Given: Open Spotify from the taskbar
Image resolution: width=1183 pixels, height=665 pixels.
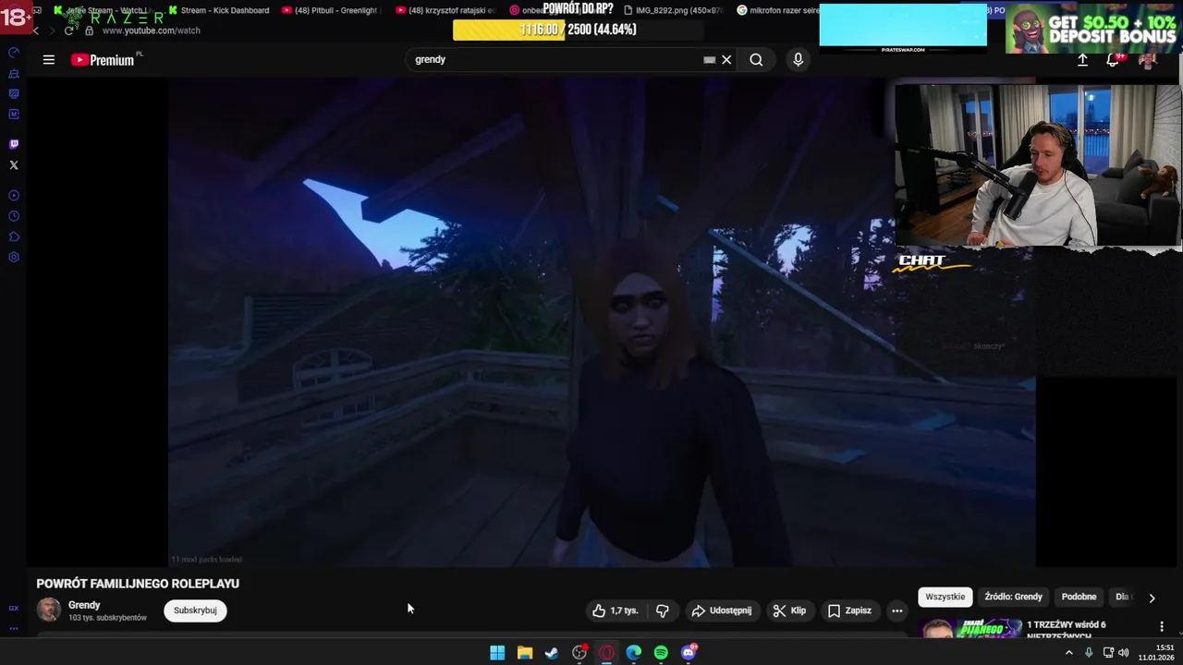Looking at the screenshot, I should [661, 653].
